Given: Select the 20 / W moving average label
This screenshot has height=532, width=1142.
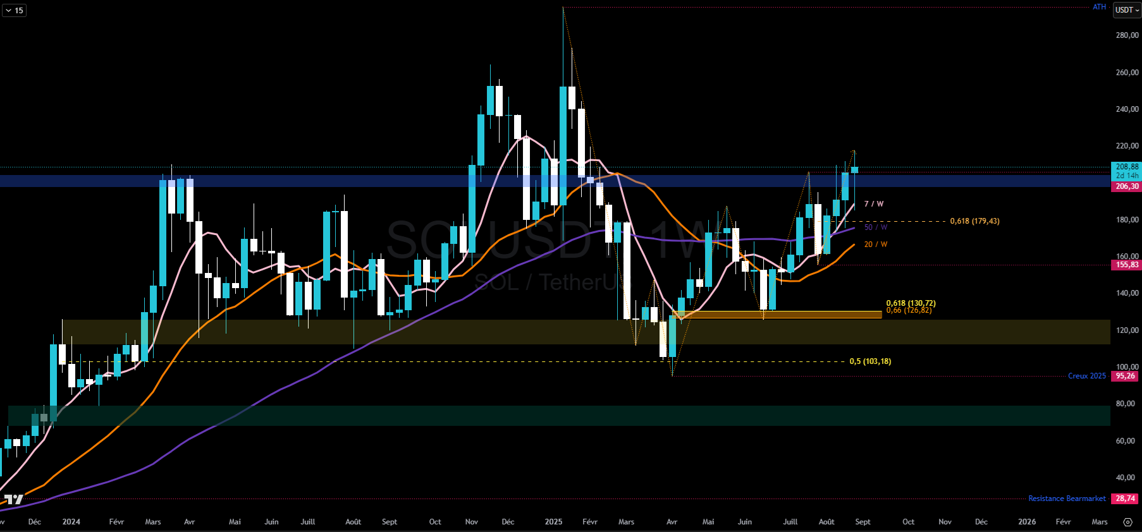Looking at the screenshot, I should [x=875, y=245].
